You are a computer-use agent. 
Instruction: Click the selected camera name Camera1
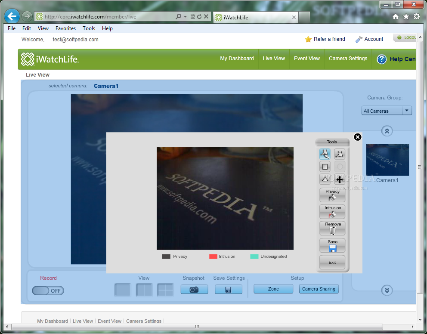click(x=106, y=86)
